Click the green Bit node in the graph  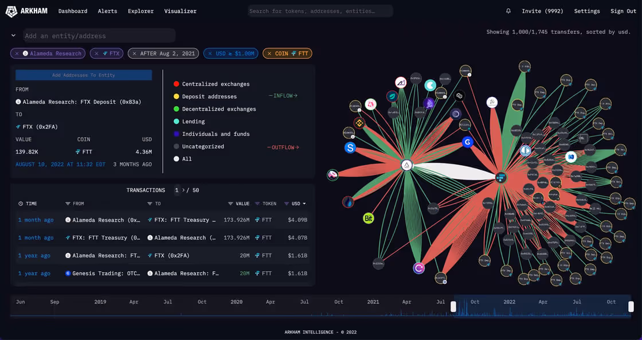tap(368, 218)
